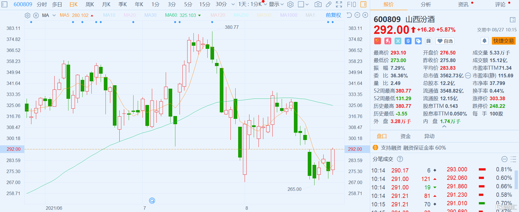Select the 15分 interval
Screen dimensions: 519x212
coord(205,4)
